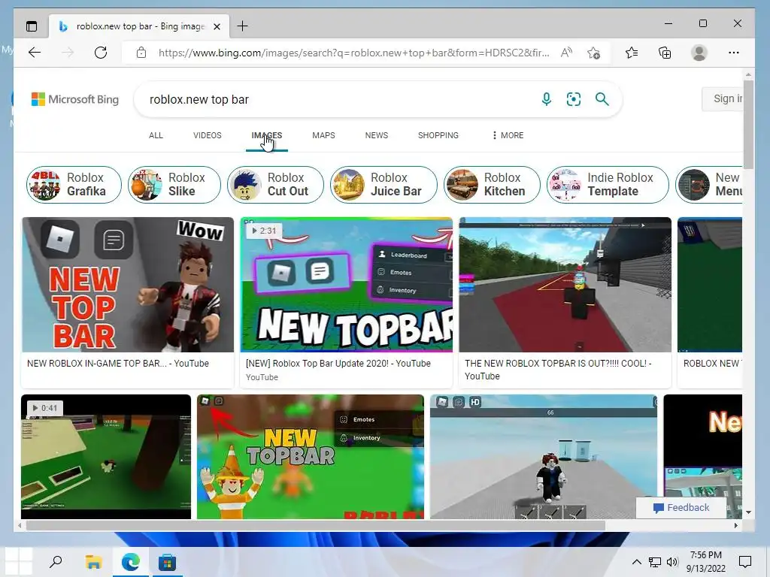Show hidden tray icons chevron
The image size is (770, 577).
point(636,562)
